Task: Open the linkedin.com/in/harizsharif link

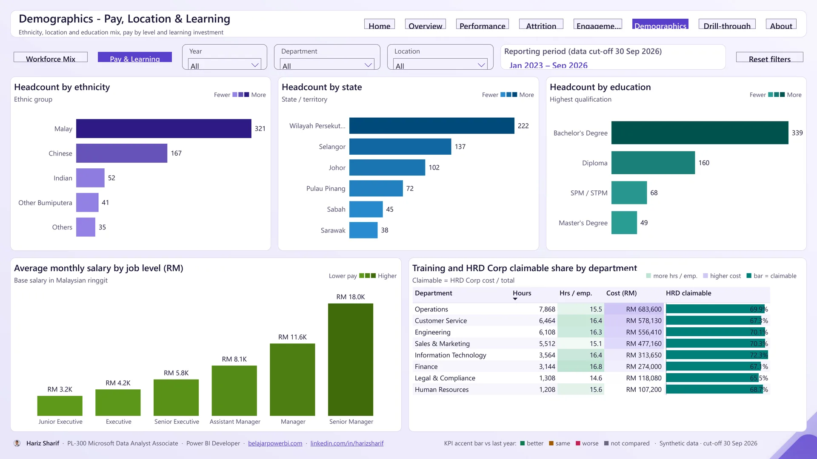Action: pyautogui.click(x=347, y=443)
